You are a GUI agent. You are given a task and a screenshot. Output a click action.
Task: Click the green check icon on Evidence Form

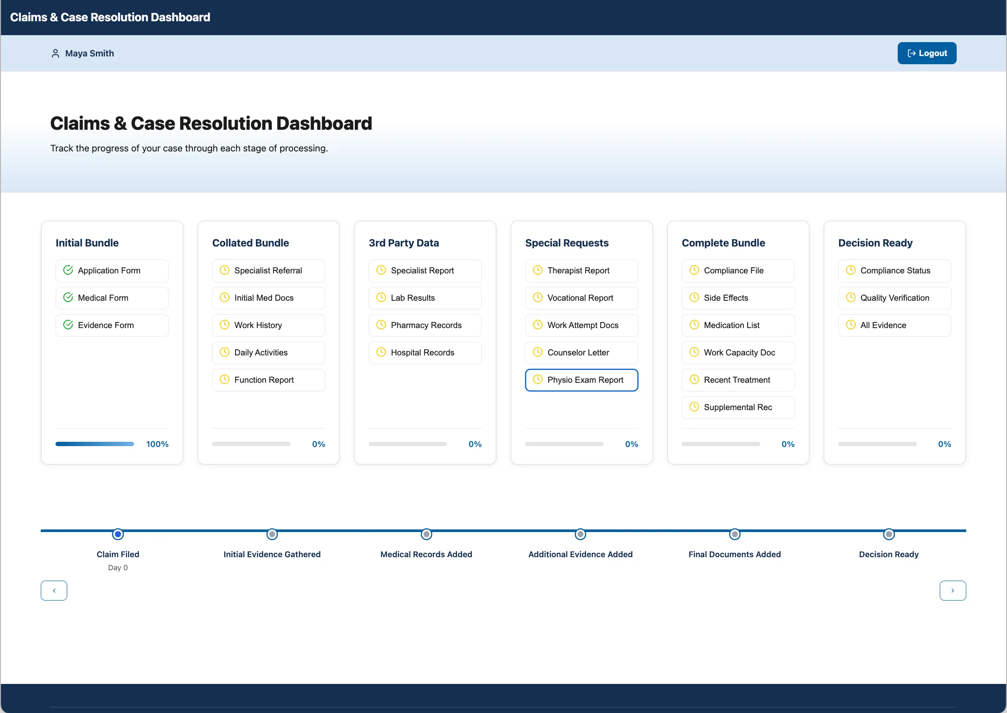tap(68, 325)
